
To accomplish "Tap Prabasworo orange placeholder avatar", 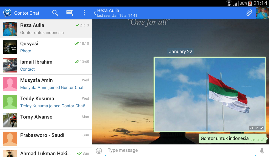I will pyautogui.click(x=10, y=138).
